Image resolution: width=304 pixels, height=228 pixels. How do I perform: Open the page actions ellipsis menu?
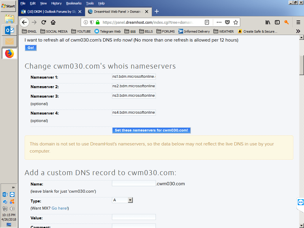[x=219, y=22]
